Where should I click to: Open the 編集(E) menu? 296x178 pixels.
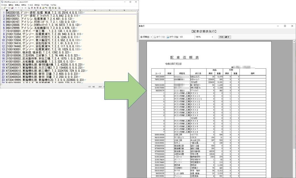[x=11, y=5]
